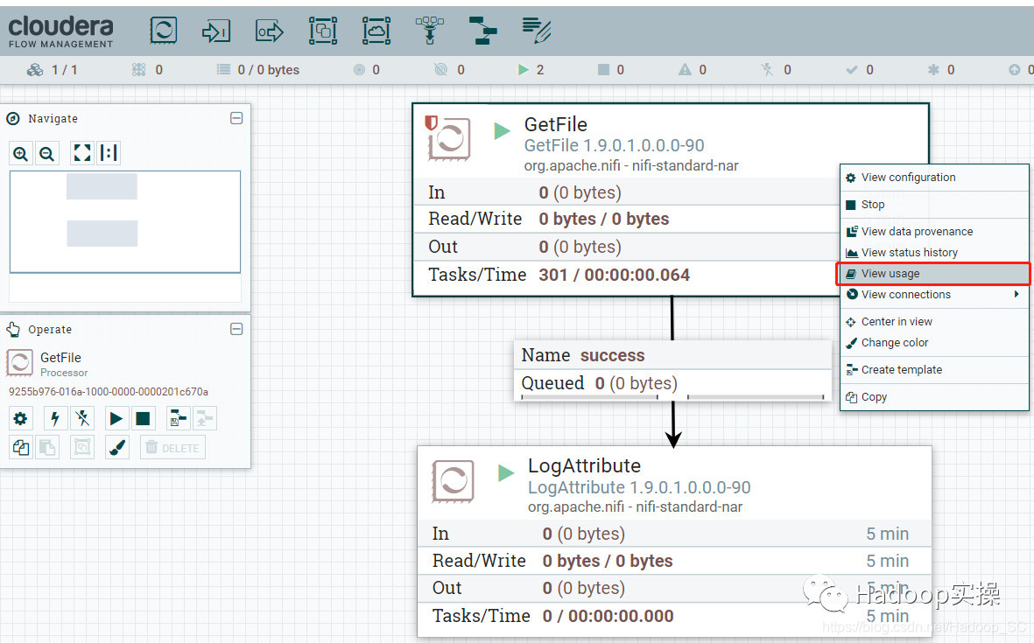This screenshot has height=643, width=1034.
Task: Click the stopped count status indicator
Action: pyautogui.click(x=610, y=70)
